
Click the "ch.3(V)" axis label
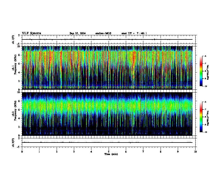pos(13,142)
